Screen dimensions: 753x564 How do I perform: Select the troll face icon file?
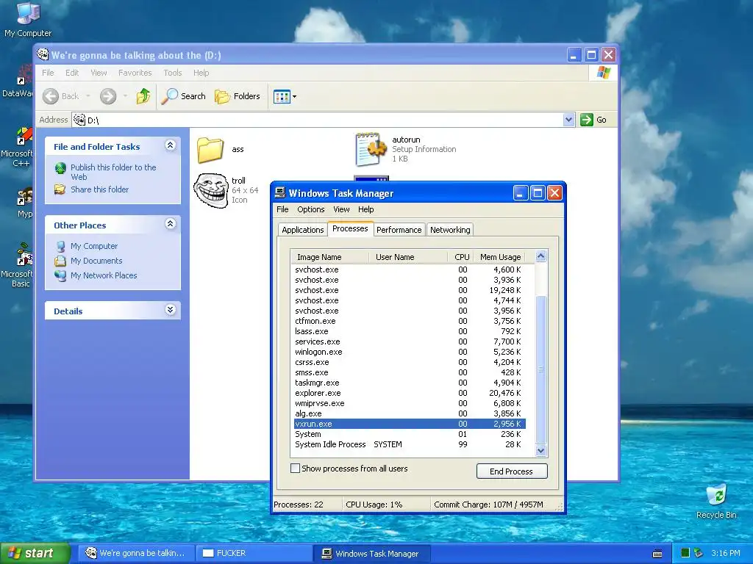210,190
